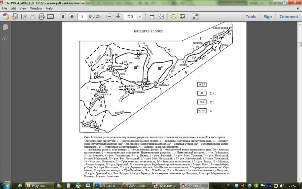Open the Comment pane

289,17
